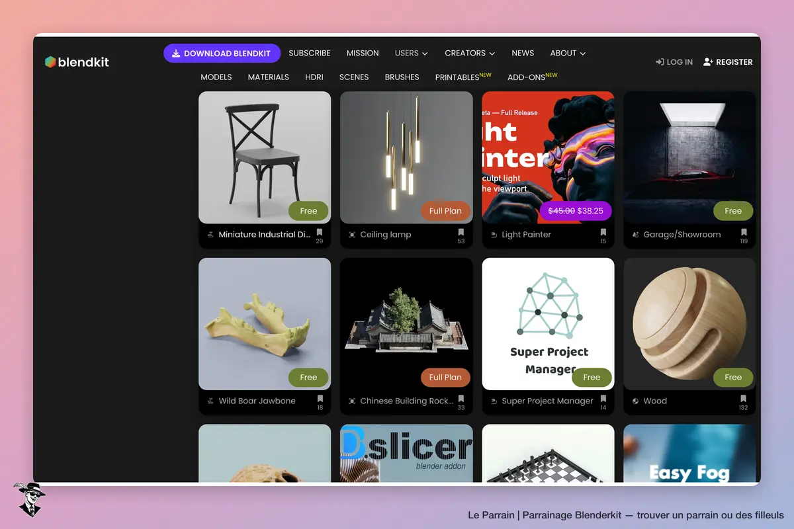Click bookmark icon on Light Painter

[603, 232]
